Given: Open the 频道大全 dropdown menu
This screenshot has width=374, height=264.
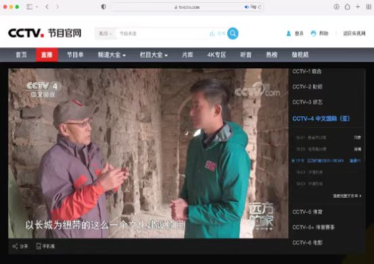Looking at the screenshot, I should pos(112,55).
